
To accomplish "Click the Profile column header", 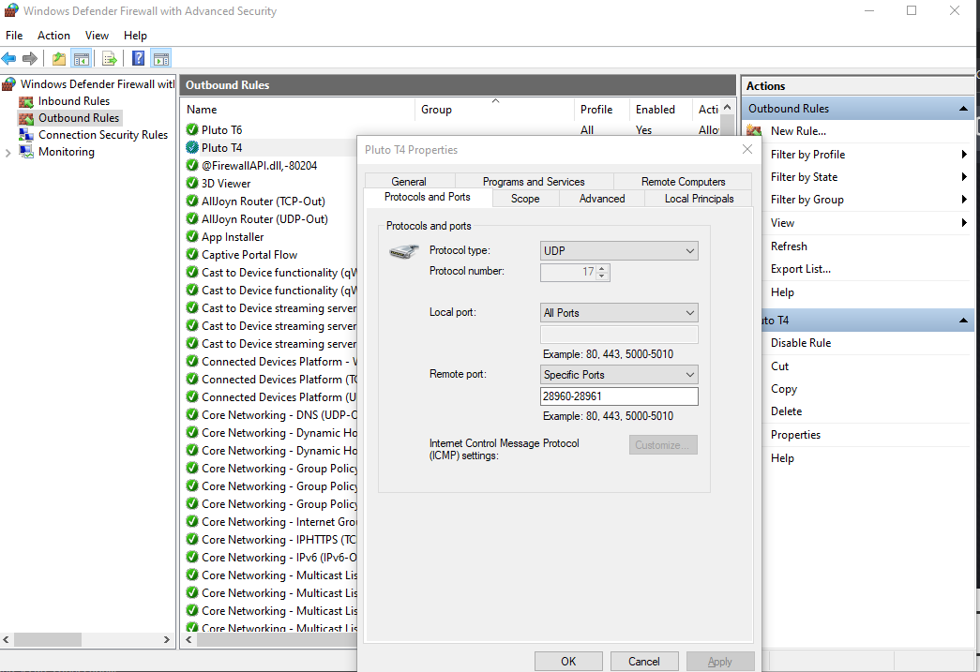I will [601, 110].
